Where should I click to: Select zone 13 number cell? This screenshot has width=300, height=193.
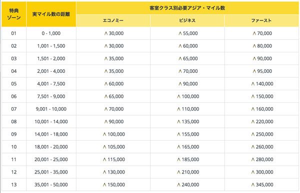(x=14, y=185)
